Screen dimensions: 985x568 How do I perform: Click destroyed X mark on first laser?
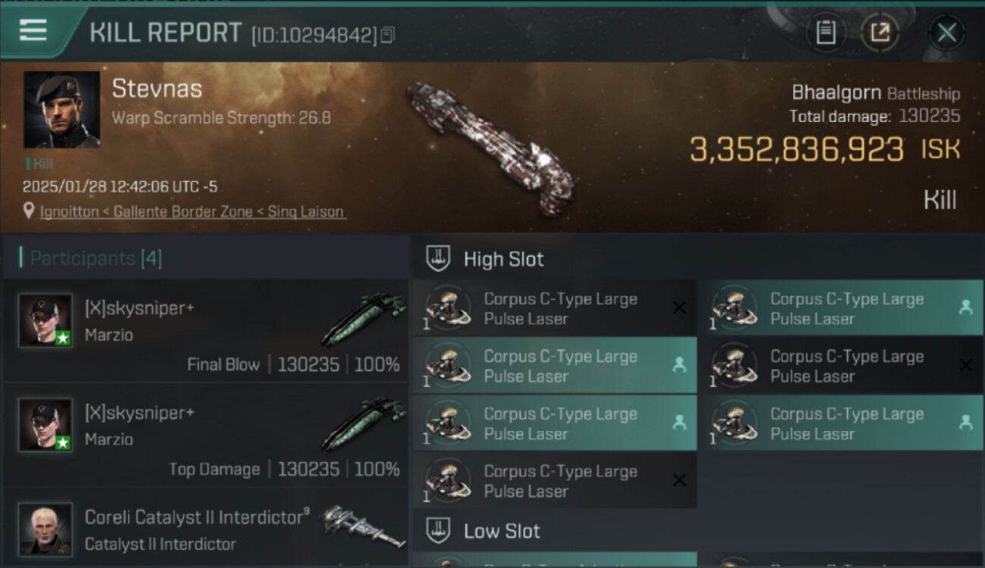(x=679, y=307)
